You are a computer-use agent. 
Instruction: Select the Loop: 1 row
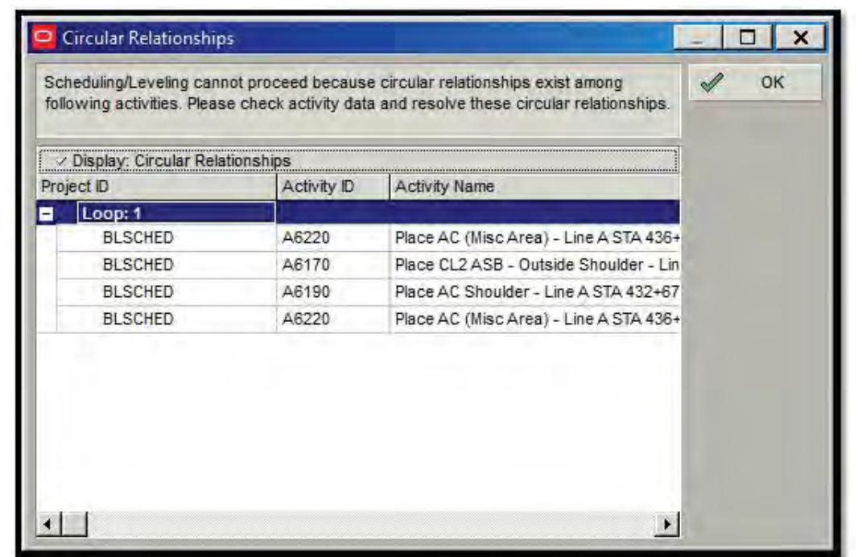click(358, 212)
